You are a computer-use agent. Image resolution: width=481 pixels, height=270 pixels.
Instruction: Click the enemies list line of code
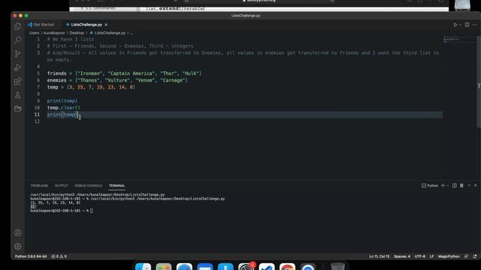(117, 80)
